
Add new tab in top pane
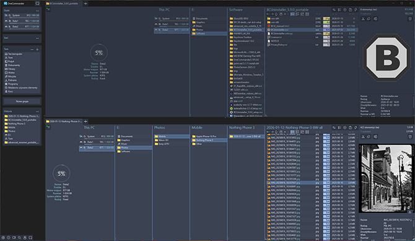pos(85,4)
